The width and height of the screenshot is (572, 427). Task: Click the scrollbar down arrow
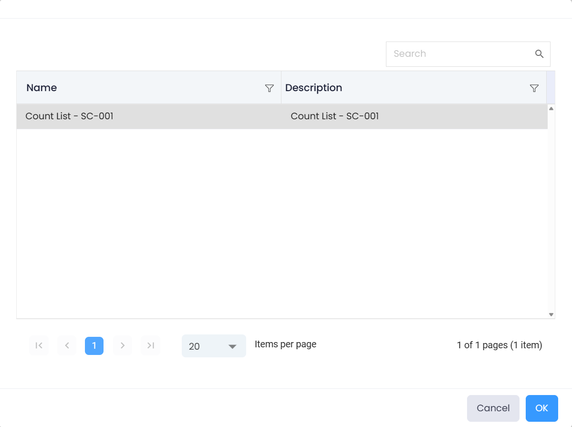(x=551, y=314)
